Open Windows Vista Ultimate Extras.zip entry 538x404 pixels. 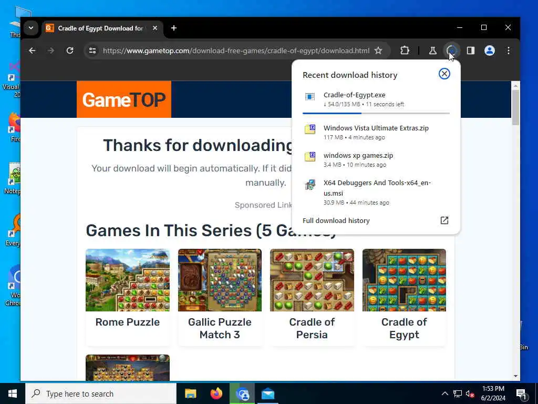[x=376, y=132]
